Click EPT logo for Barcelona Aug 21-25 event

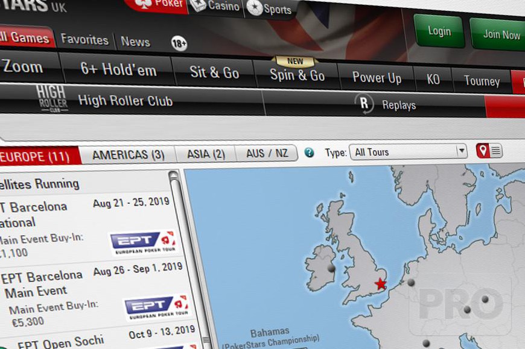pyautogui.click(x=144, y=242)
